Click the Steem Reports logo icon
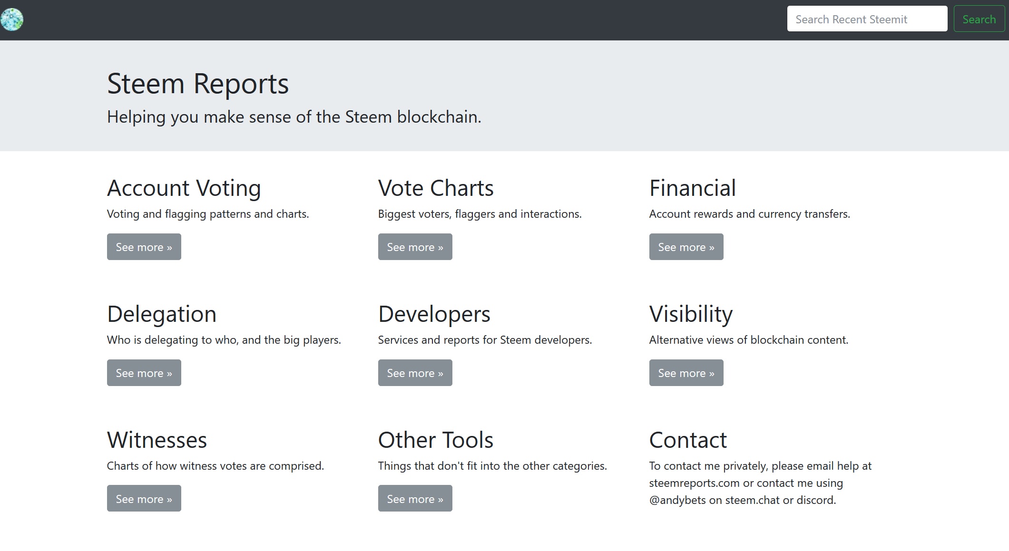Screen dimensions: 1009x551 pyautogui.click(x=12, y=19)
